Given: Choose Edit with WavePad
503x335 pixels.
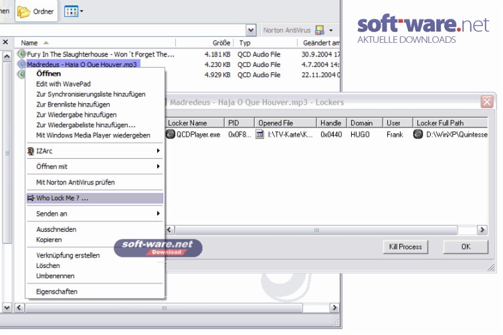Looking at the screenshot, I should point(95,84).
